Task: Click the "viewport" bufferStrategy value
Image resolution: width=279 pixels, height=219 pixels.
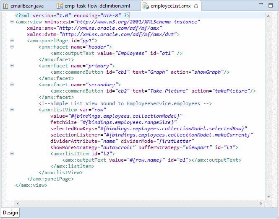Action: coord(197,147)
